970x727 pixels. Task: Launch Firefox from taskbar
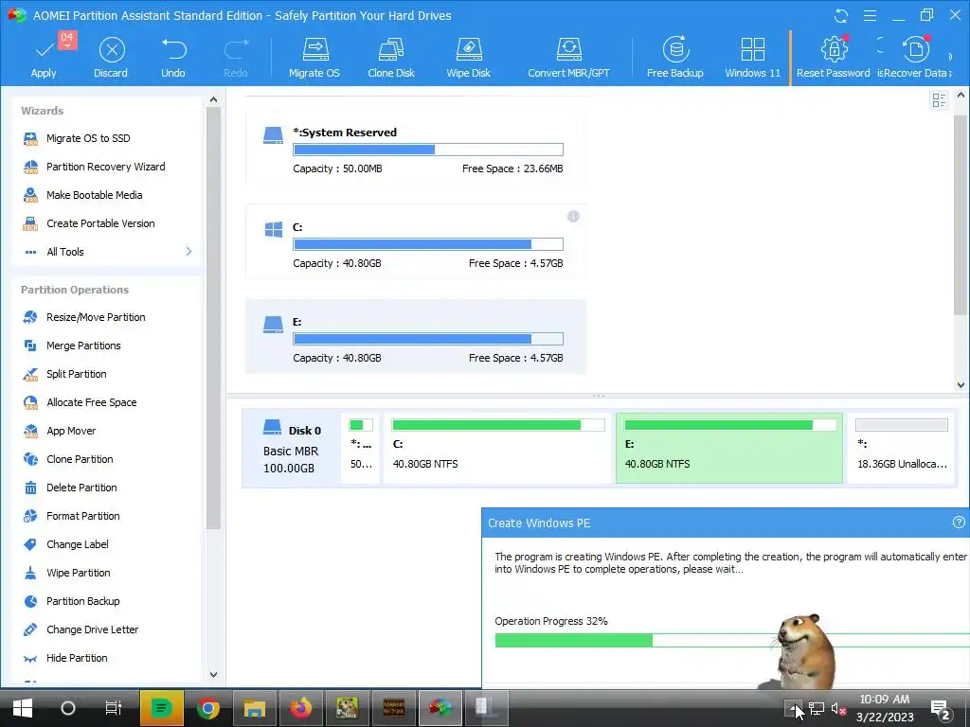tap(300, 708)
